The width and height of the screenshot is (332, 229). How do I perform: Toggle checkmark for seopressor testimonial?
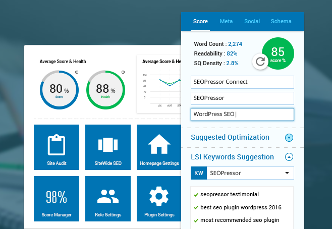tap(196, 195)
